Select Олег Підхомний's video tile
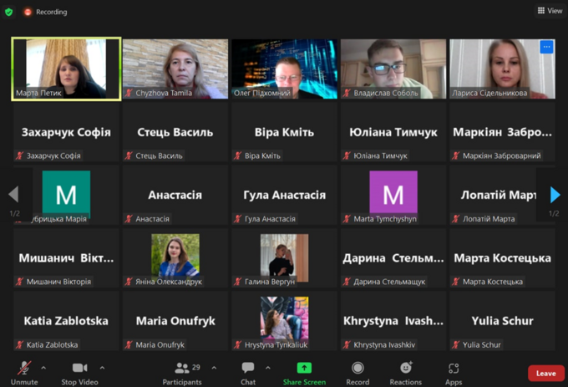Viewport: 568px width, 387px height. pyautogui.click(x=284, y=69)
